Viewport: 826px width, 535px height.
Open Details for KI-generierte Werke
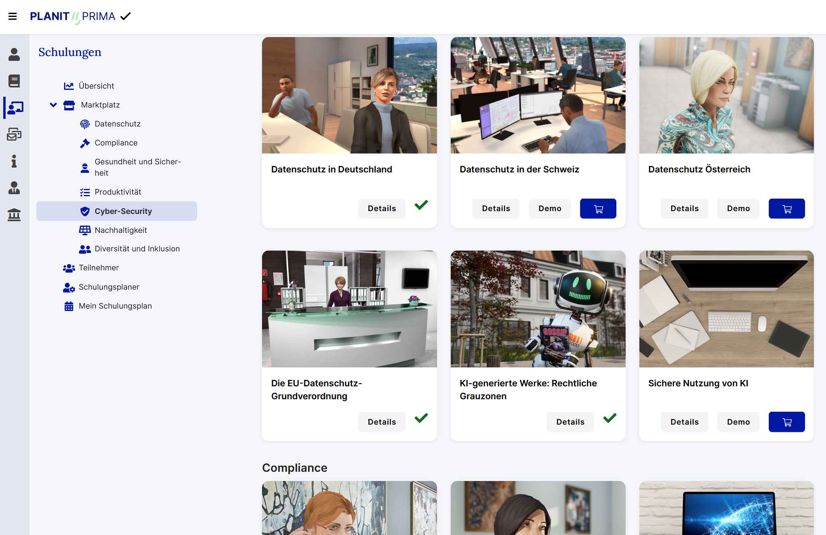[x=570, y=422]
